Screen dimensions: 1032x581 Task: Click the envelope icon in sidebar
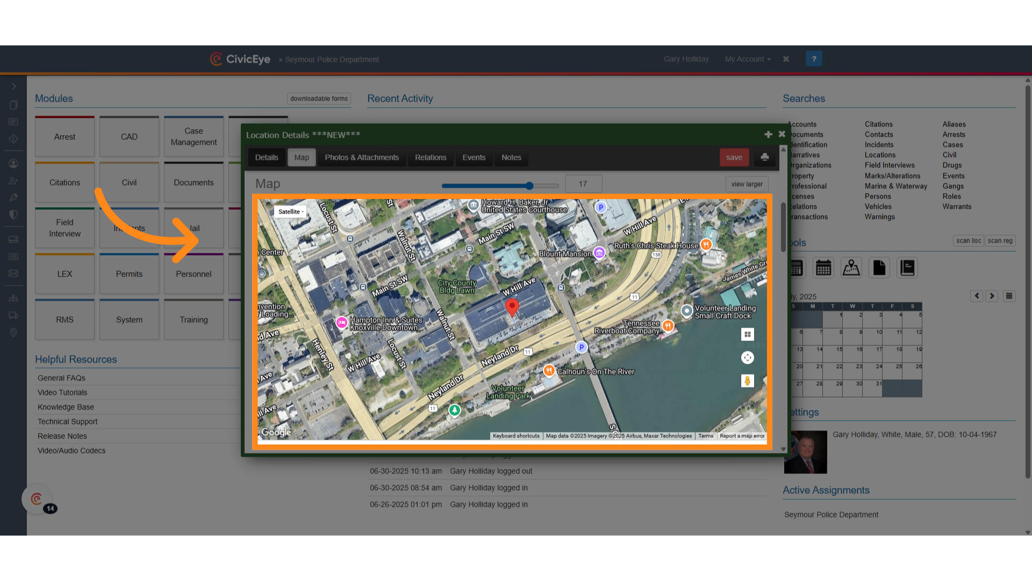[x=13, y=274]
